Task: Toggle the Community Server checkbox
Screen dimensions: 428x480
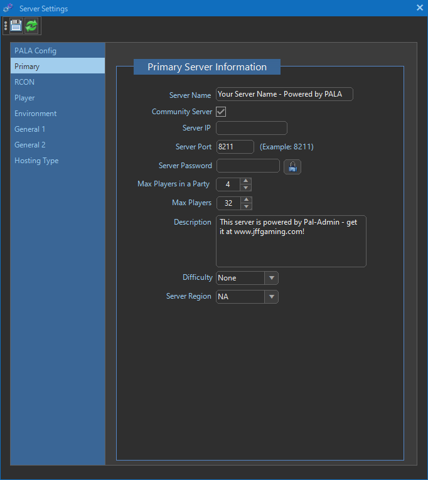Action: (221, 112)
